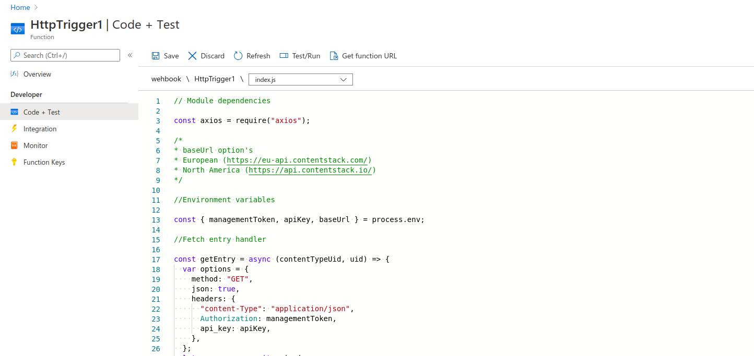Click the wehbook breadcrumb text
754x356 pixels.
coord(166,79)
